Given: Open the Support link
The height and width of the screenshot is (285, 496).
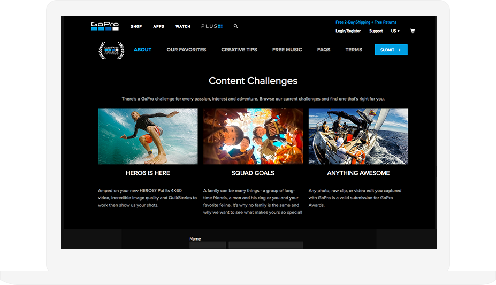Looking at the screenshot, I should pos(376,31).
